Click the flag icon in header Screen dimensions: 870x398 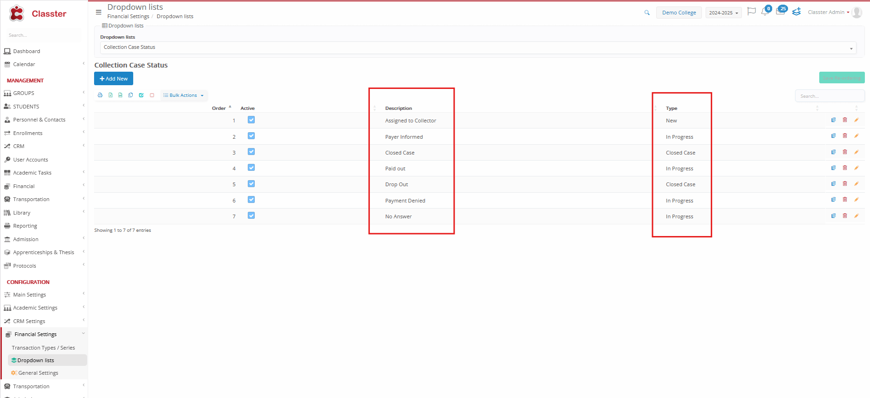pyautogui.click(x=751, y=12)
